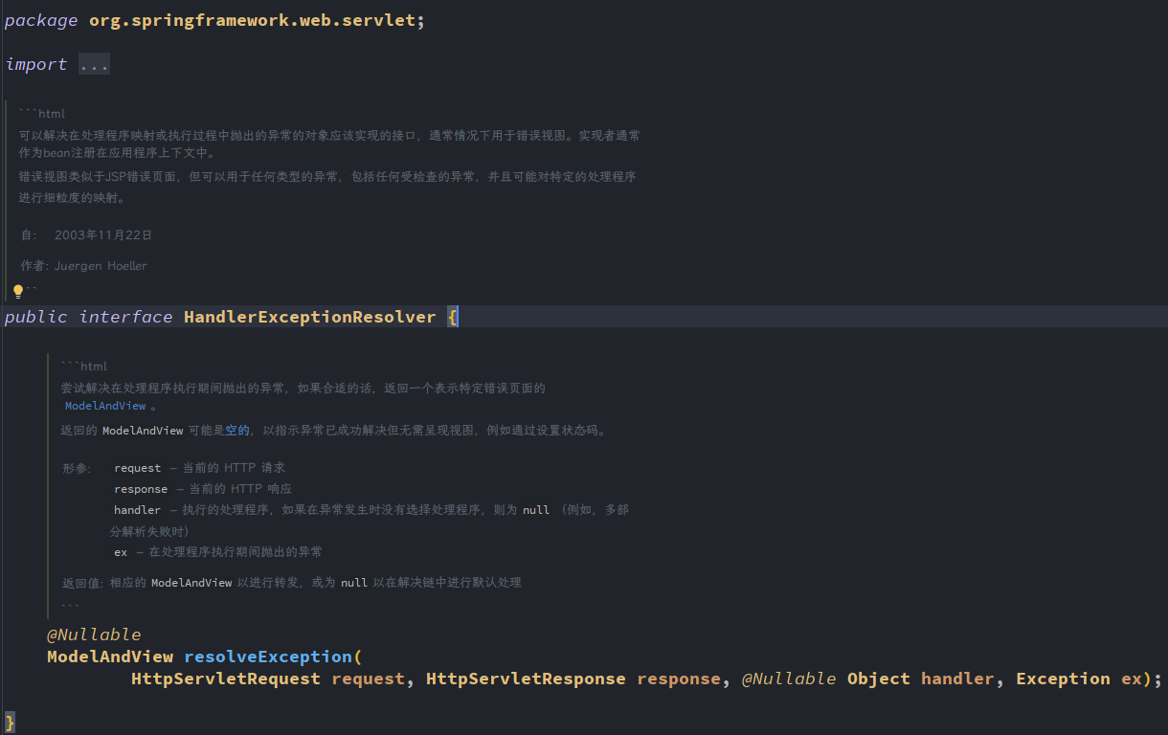Click the ModelAndView return type in code
This screenshot has height=735, width=1168.
110,657
